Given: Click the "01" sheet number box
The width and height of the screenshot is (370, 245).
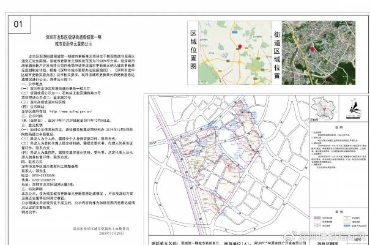Looking at the screenshot, I should point(20,24).
